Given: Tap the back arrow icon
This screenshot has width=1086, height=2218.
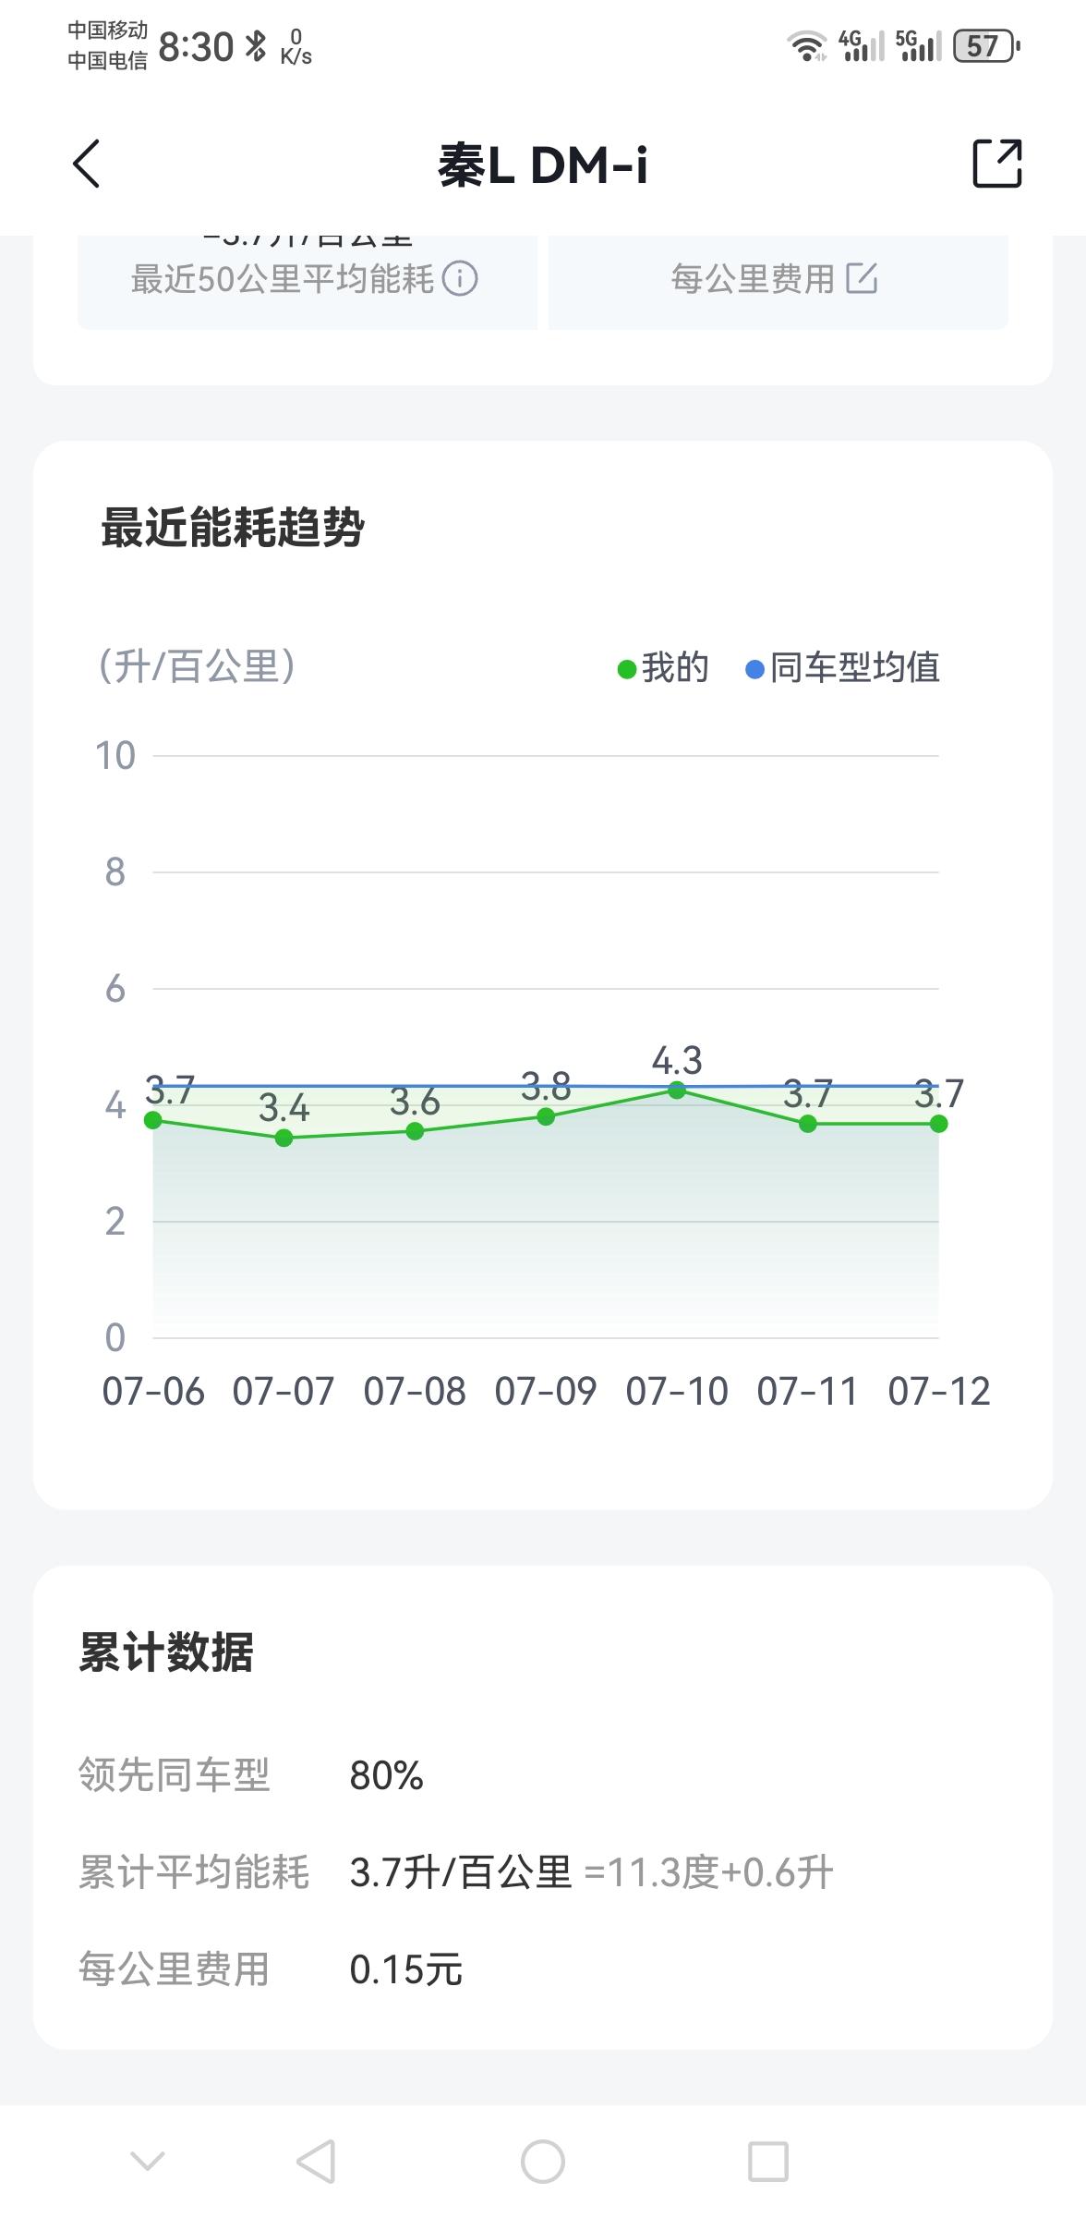Looking at the screenshot, I should click(87, 165).
